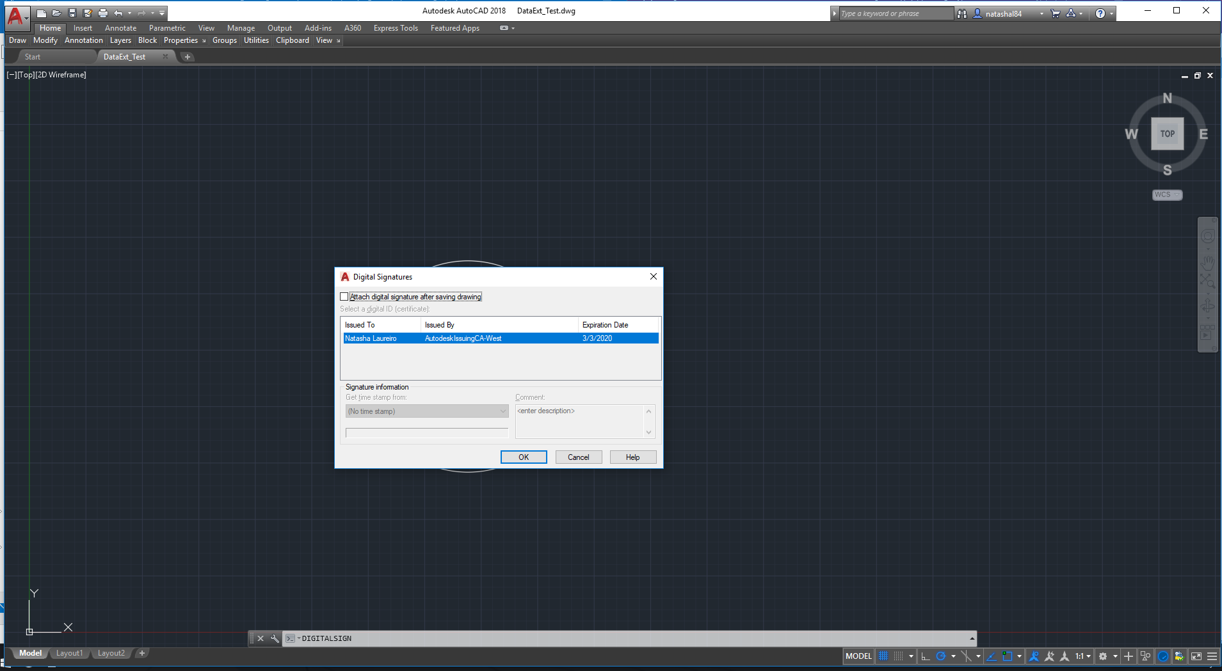Toggle hardware acceleration blue circle icon
The height and width of the screenshot is (671, 1222).
pyautogui.click(x=1163, y=656)
